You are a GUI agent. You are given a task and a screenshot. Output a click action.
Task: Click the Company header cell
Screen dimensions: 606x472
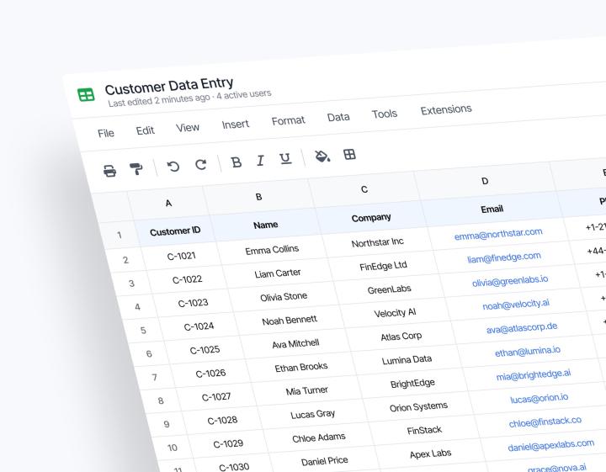pyautogui.click(x=371, y=217)
